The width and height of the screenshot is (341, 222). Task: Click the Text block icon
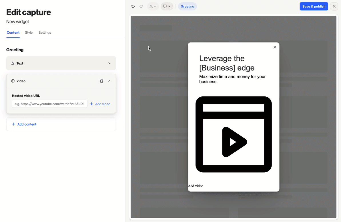pyautogui.click(x=13, y=63)
